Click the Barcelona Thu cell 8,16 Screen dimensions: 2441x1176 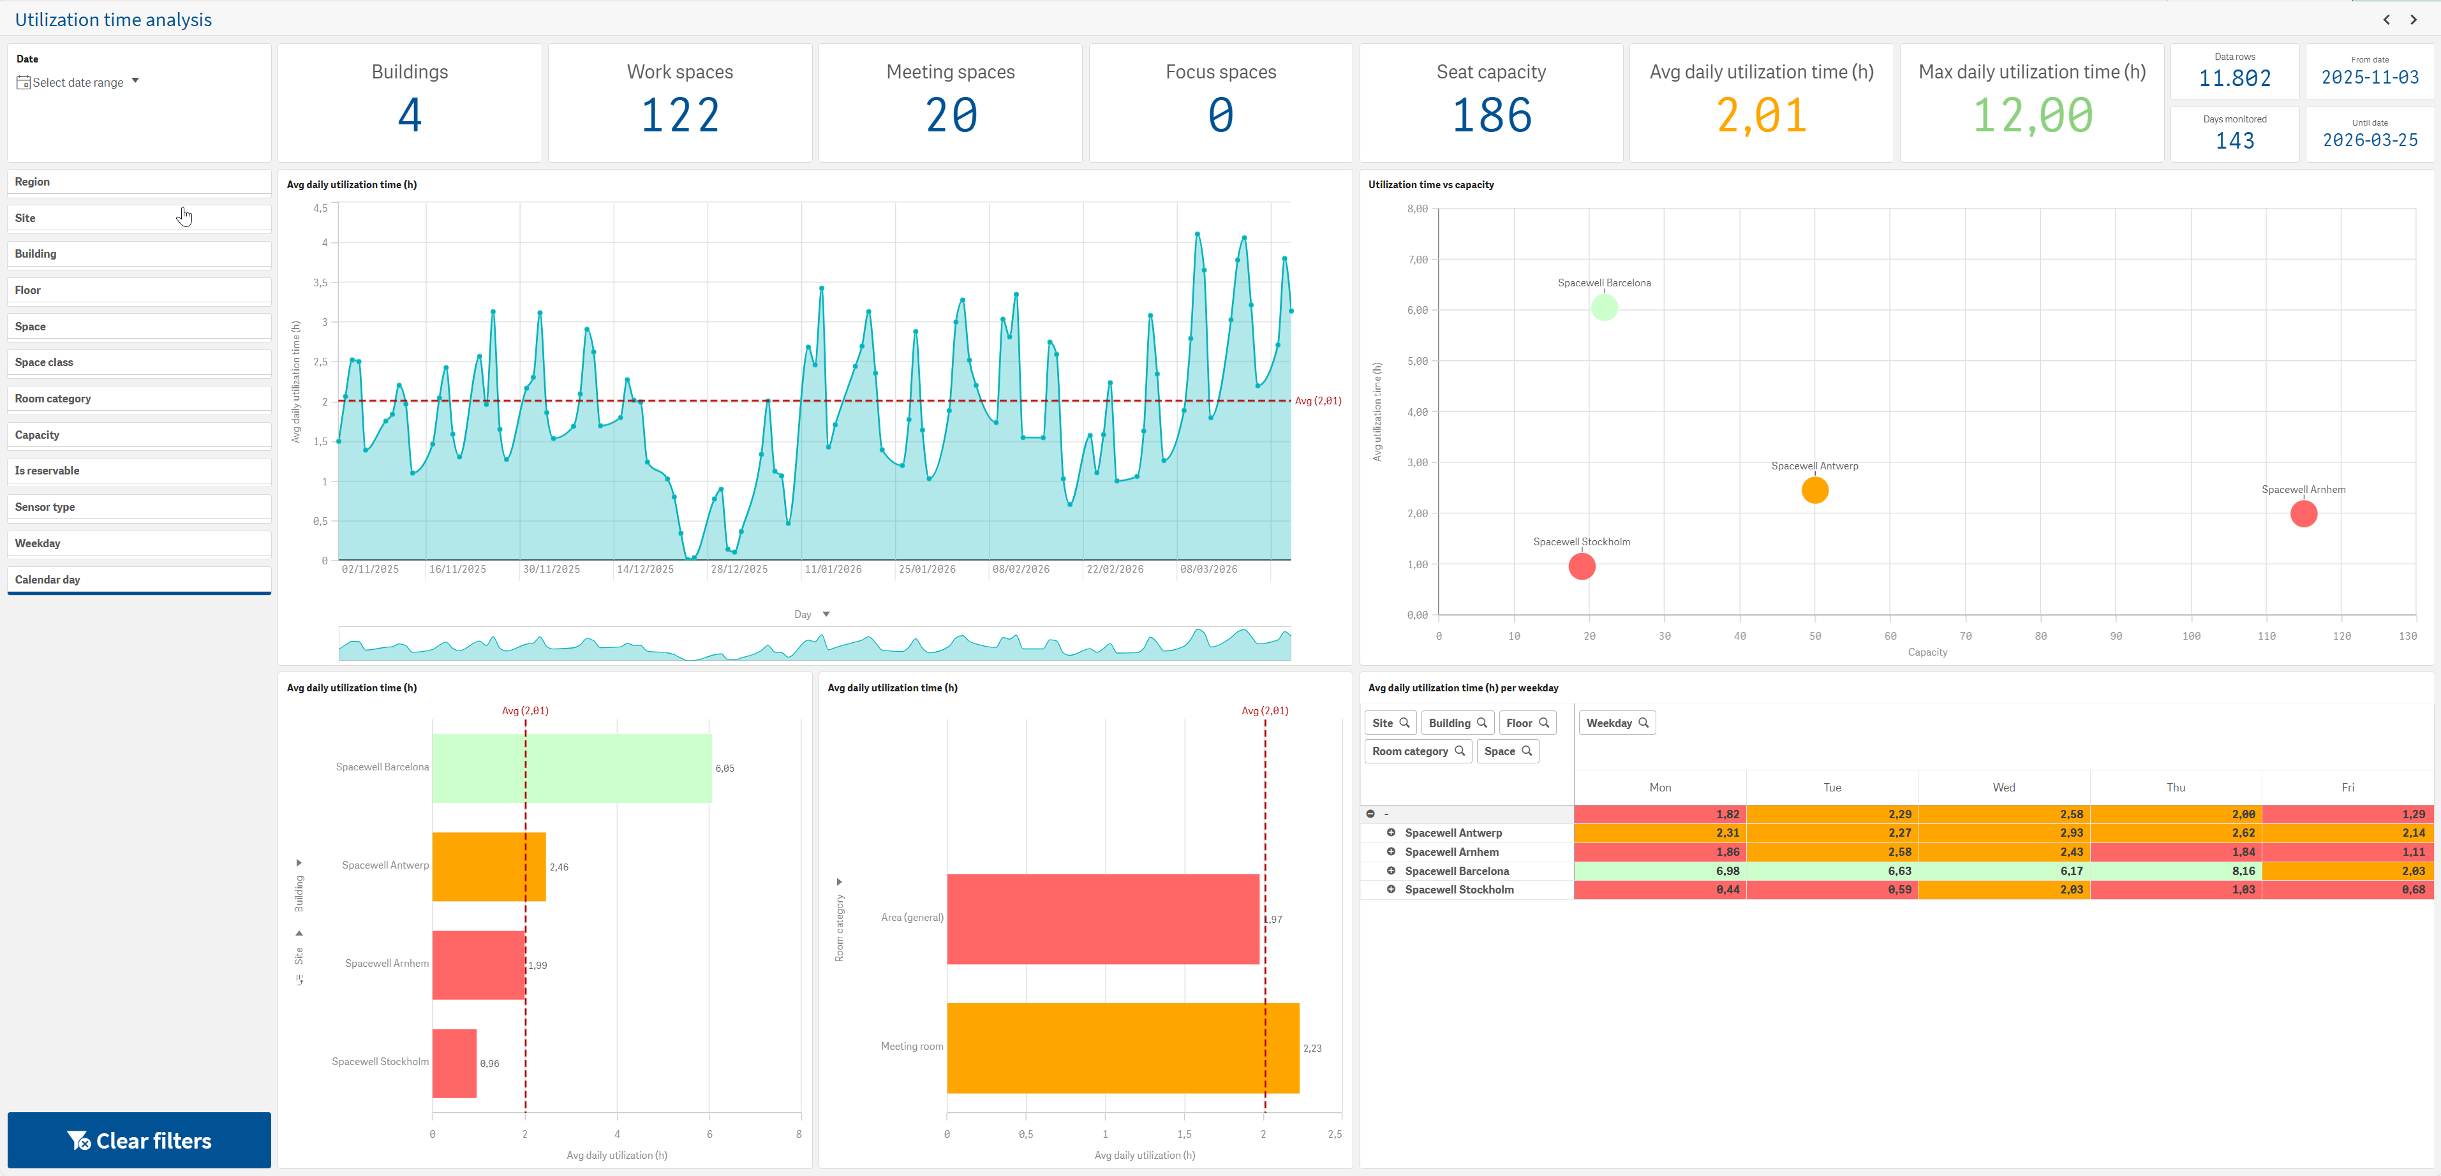click(x=2176, y=870)
